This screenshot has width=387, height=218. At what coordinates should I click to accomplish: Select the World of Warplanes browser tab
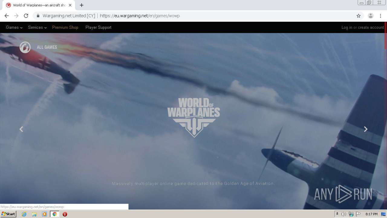pyautogui.click(x=39, y=5)
